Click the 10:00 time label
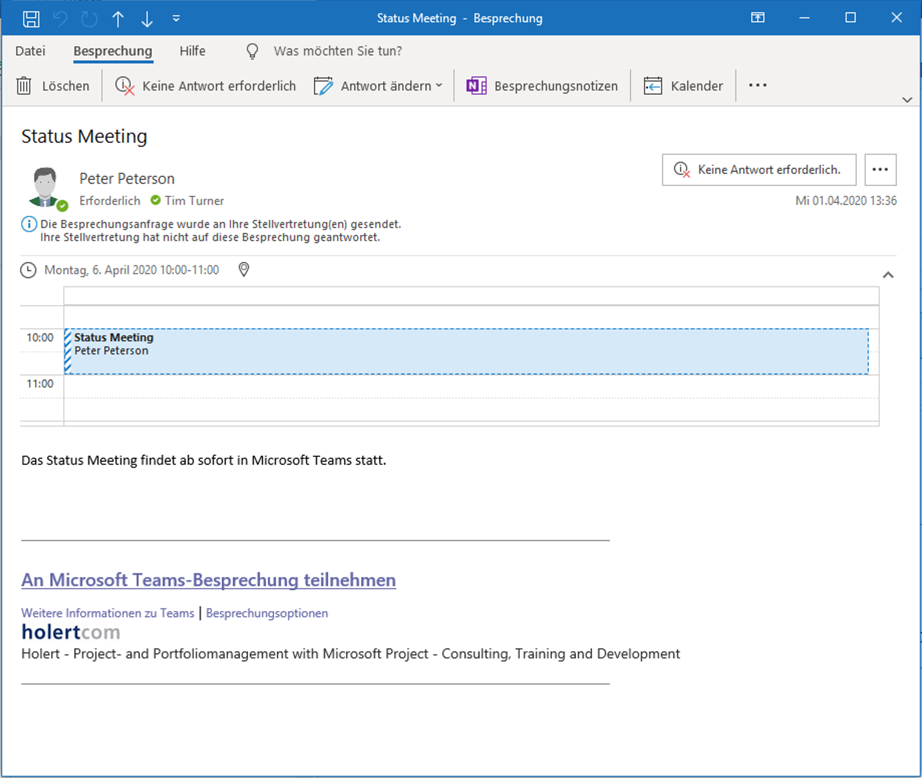This screenshot has width=922, height=778. (40, 337)
